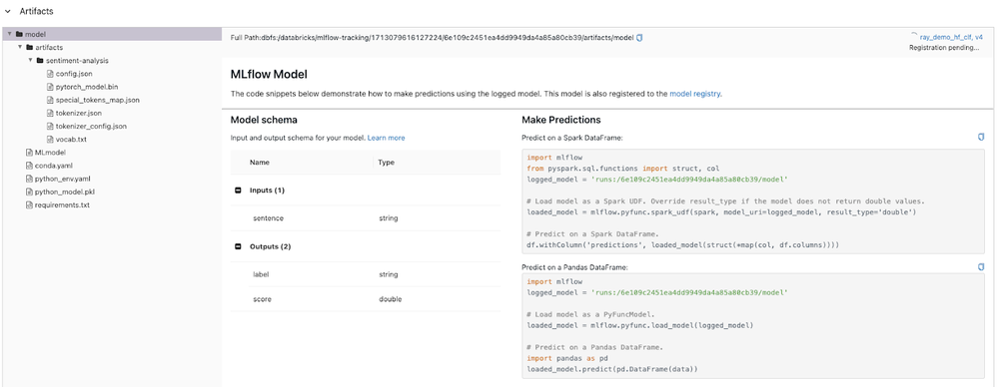Open config.json in the tree

tap(74, 74)
